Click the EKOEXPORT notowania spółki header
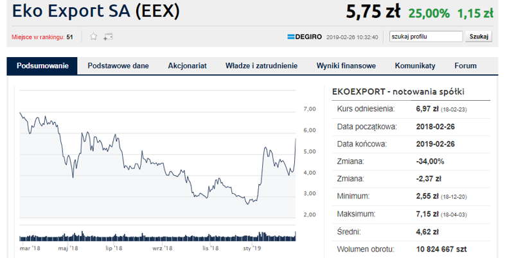 tap(398, 92)
